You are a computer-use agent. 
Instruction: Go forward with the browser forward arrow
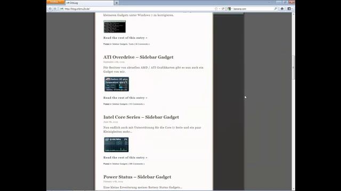click(55, 9)
